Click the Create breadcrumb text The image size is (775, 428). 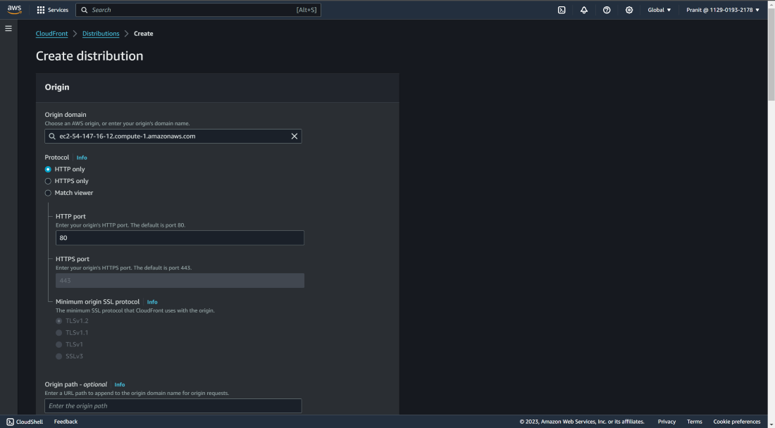143,34
